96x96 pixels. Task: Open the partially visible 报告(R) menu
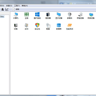tap(2, 6)
